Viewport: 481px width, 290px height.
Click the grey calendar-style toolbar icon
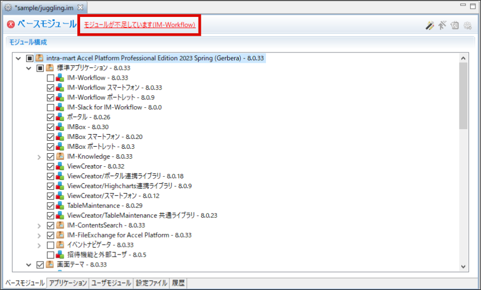point(455,25)
